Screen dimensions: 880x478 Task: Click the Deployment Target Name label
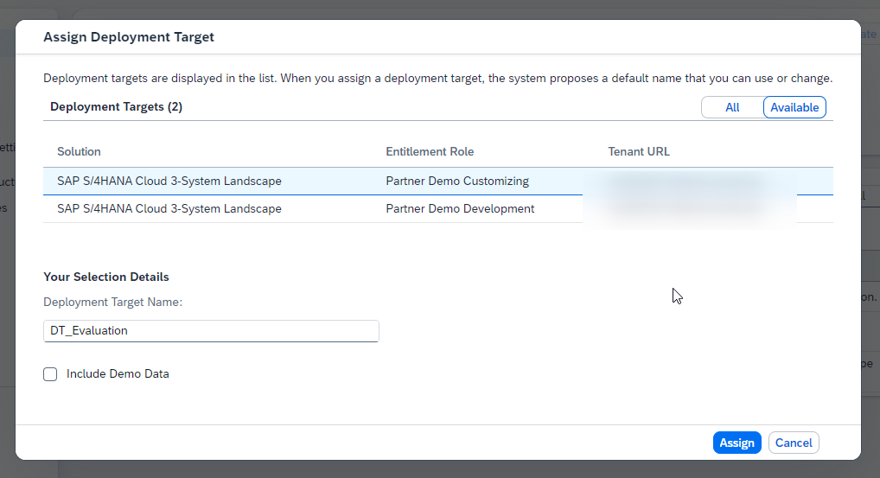112,302
